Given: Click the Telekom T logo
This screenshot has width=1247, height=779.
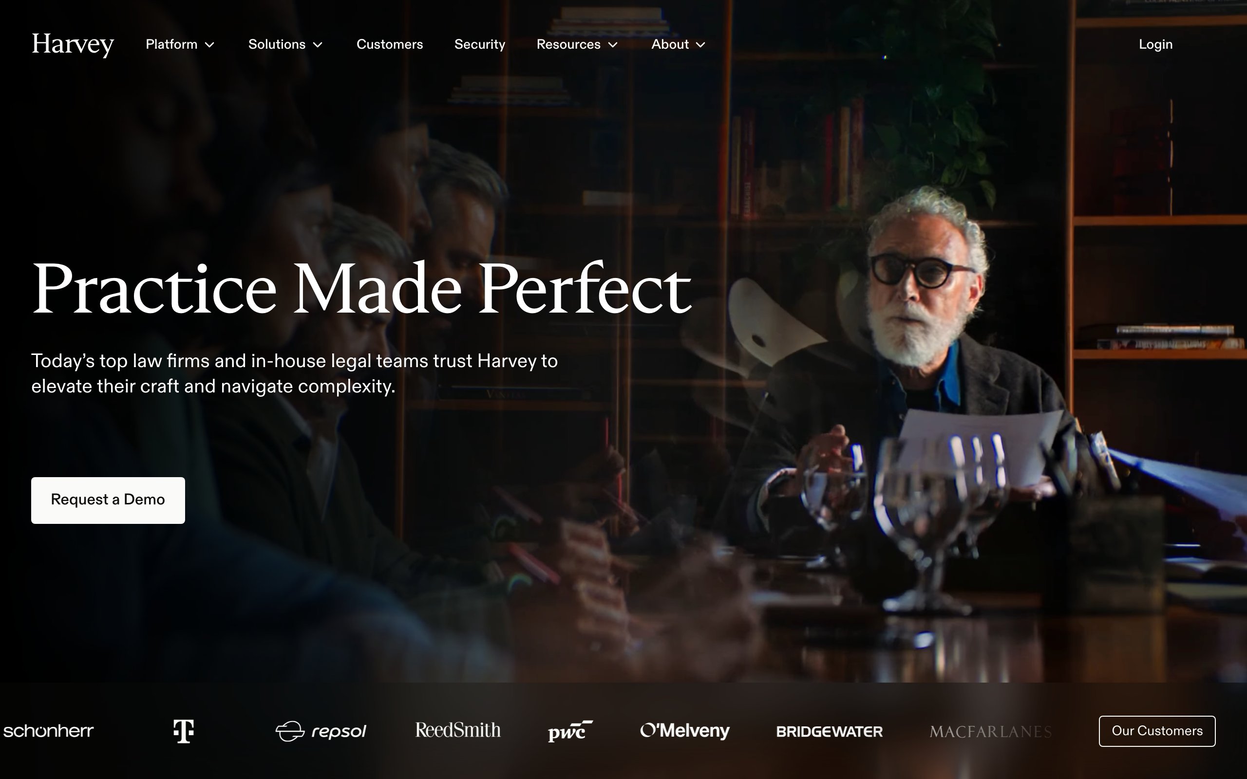Looking at the screenshot, I should coord(184,731).
